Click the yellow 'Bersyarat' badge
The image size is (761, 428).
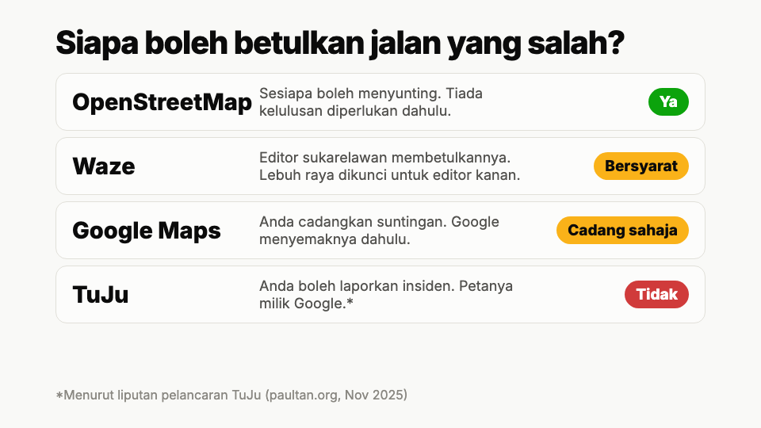(641, 166)
